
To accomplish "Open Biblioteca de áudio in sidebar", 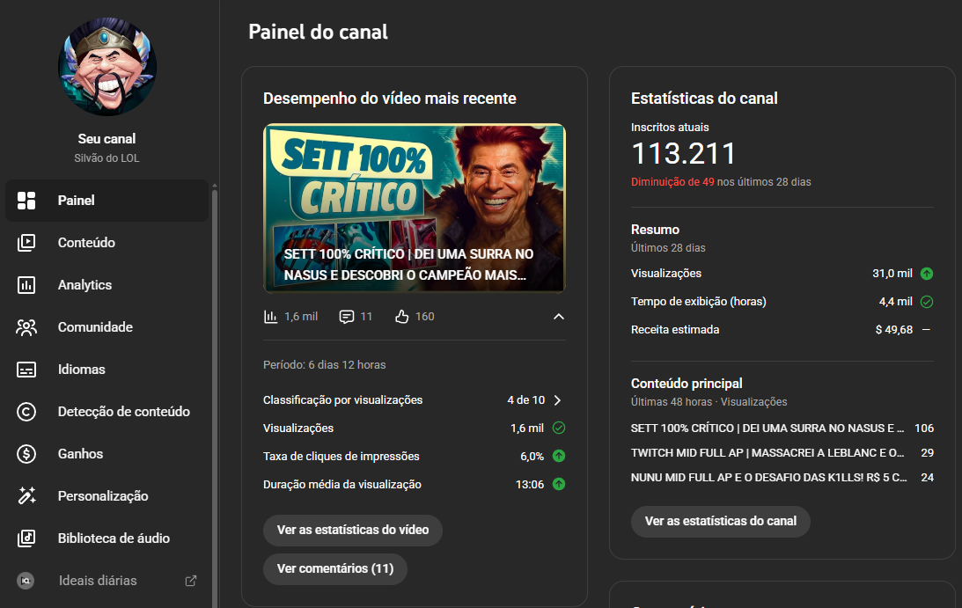I will [106, 538].
